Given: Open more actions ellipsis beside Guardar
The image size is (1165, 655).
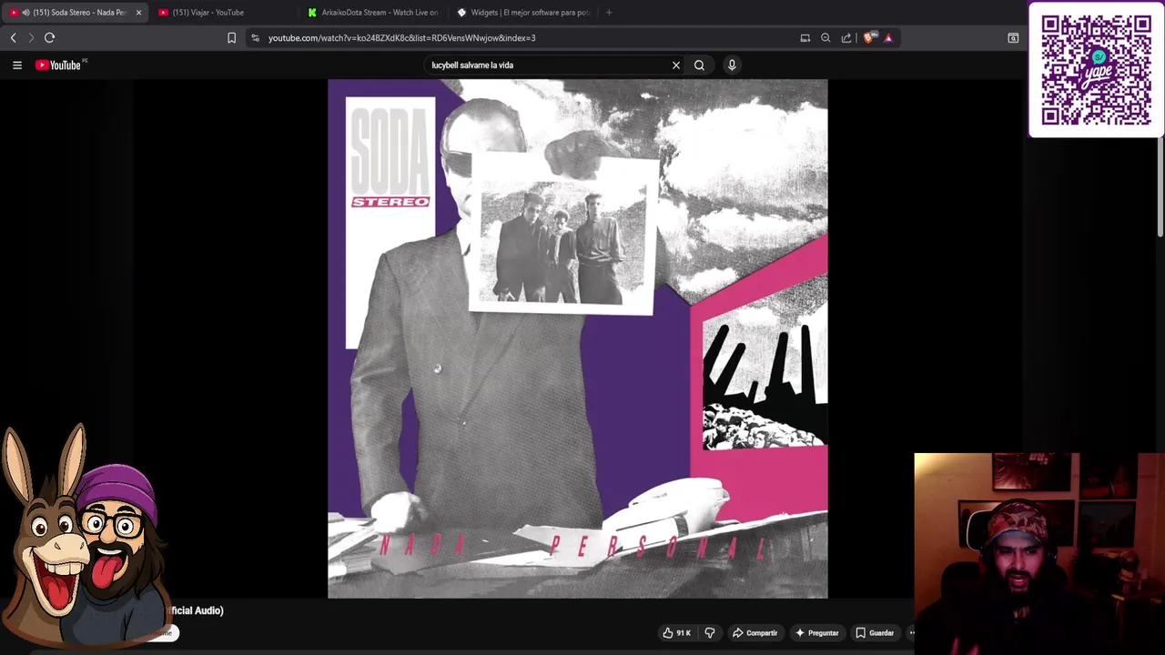Looking at the screenshot, I should click(911, 633).
